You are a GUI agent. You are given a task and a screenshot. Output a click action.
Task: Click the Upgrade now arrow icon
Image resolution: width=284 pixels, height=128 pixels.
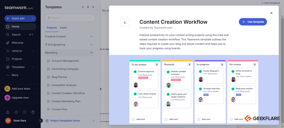coord(8,98)
